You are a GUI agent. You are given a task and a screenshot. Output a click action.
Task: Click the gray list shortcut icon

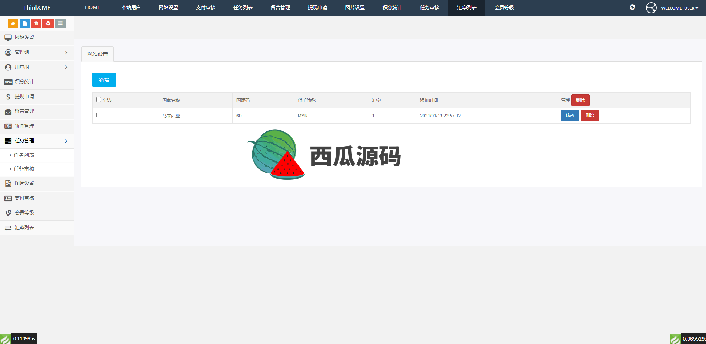coord(60,24)
